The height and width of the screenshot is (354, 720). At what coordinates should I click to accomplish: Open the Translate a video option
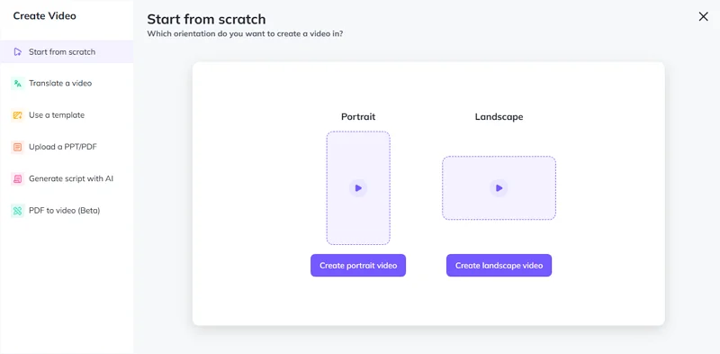[60, 83]
